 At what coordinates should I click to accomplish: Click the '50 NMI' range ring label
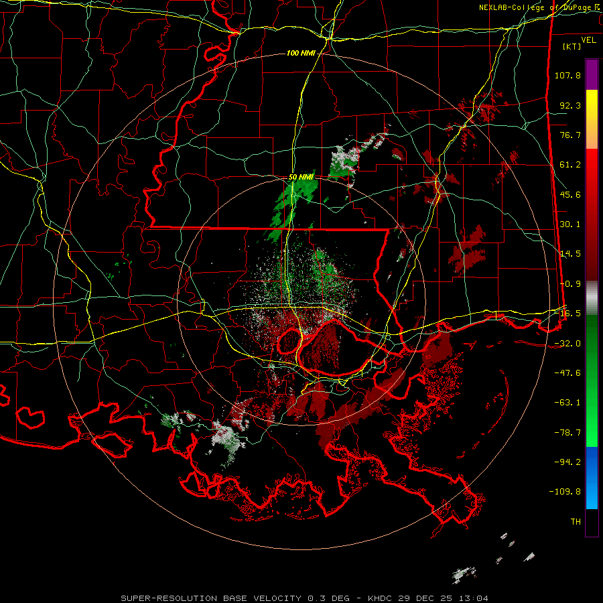[x=301, y=178]
